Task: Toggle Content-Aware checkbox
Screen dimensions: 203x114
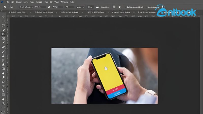Action: (x=147, y=7)
